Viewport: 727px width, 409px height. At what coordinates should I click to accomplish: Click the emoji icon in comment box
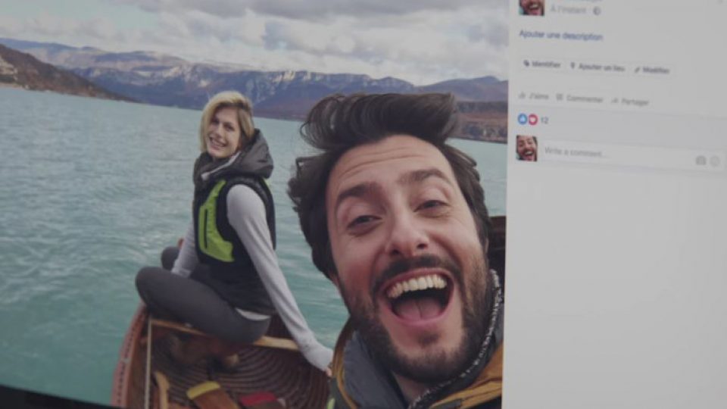click(716, 161)
